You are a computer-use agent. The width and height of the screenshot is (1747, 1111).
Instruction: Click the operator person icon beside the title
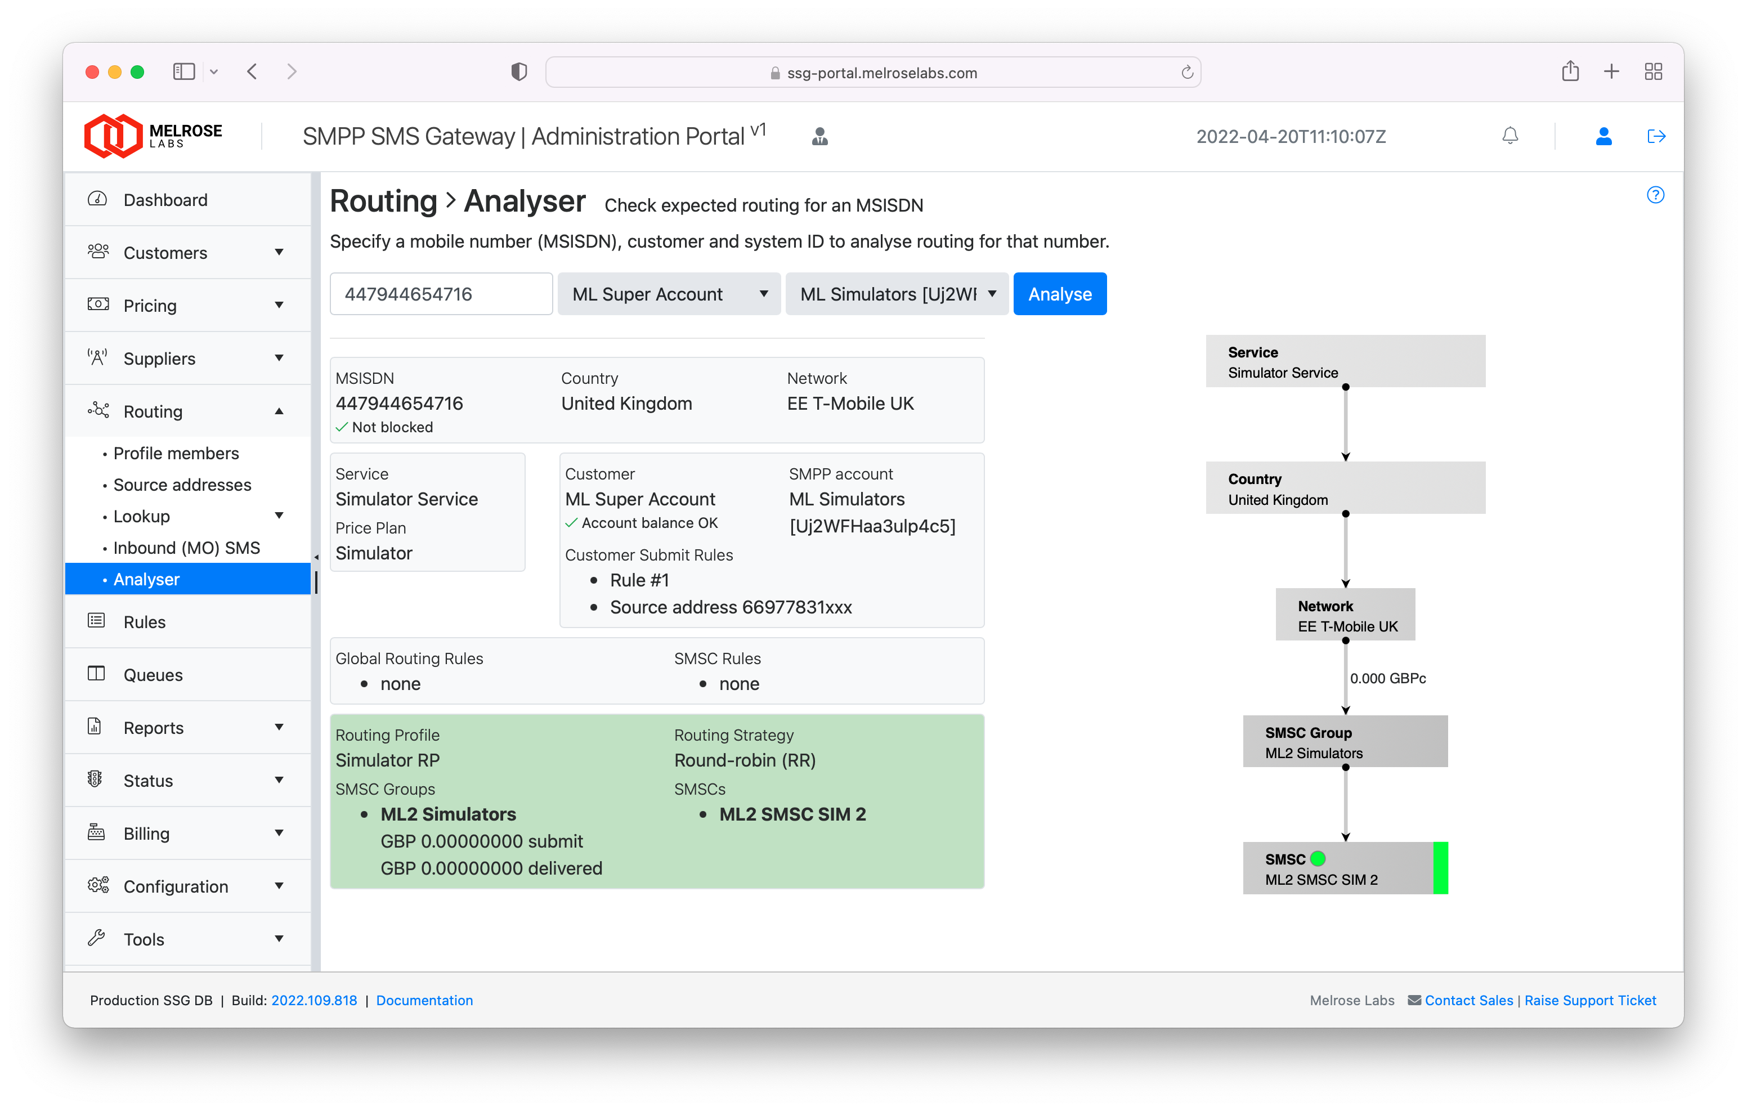pos(820,136)
